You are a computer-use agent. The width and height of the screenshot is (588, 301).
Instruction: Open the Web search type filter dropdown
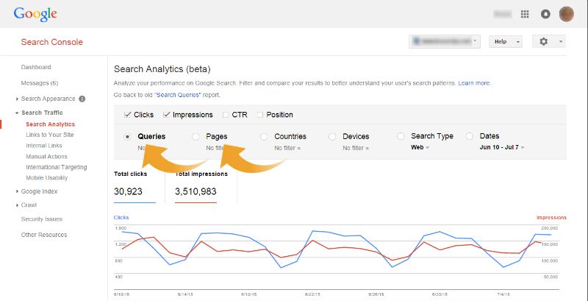(420, 148)
